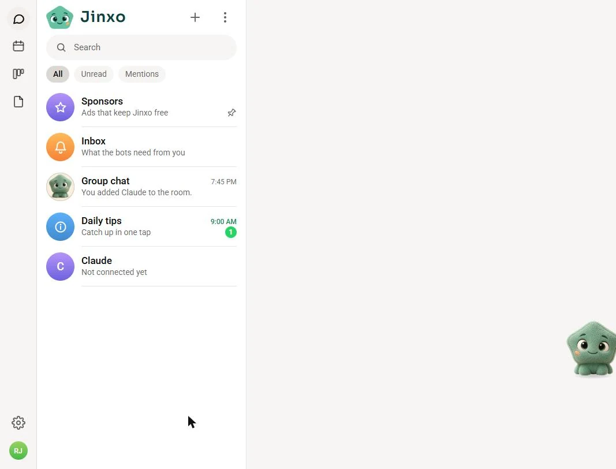616x469 pixels.
Task: Click the Group chat mascot avatar
Action: [60, 187]
